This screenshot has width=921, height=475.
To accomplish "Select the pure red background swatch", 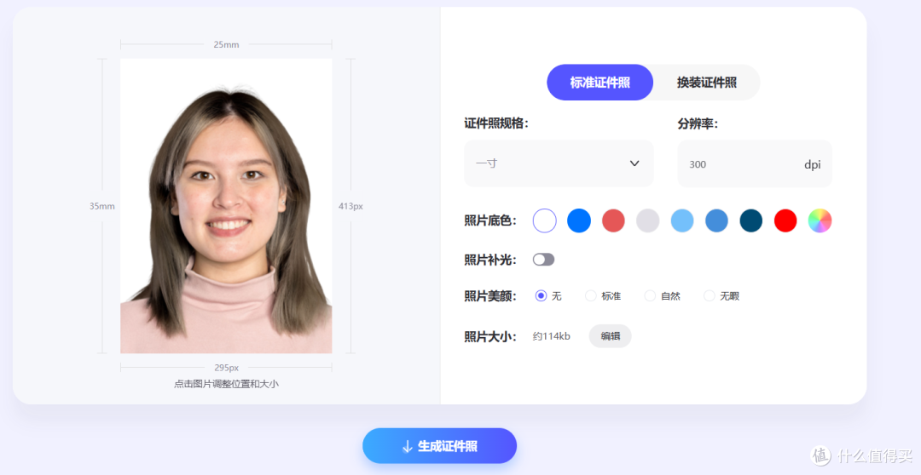I will 785,220.
